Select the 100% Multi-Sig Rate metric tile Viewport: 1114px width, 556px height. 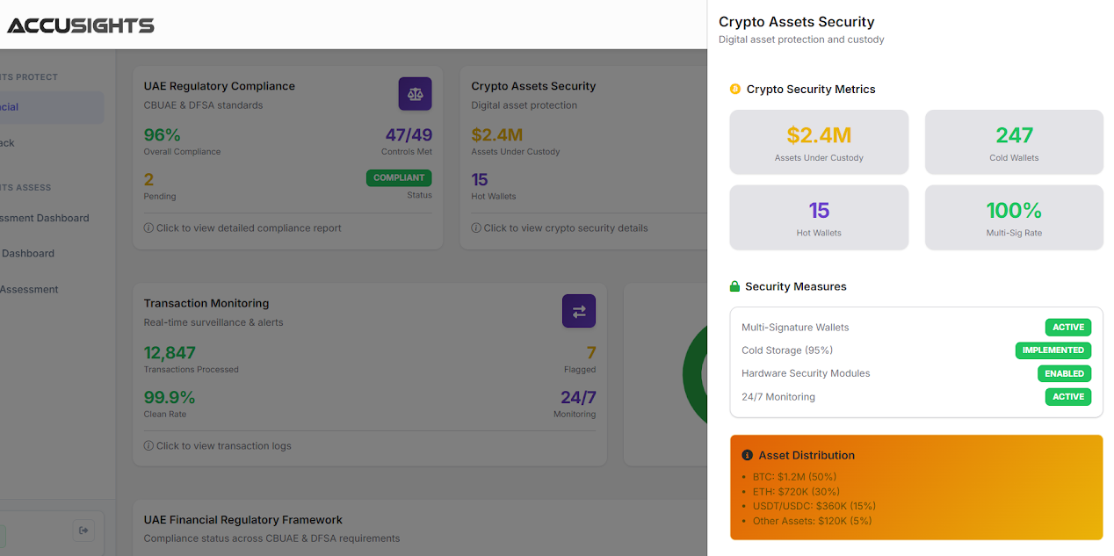tap(1014, 217)
